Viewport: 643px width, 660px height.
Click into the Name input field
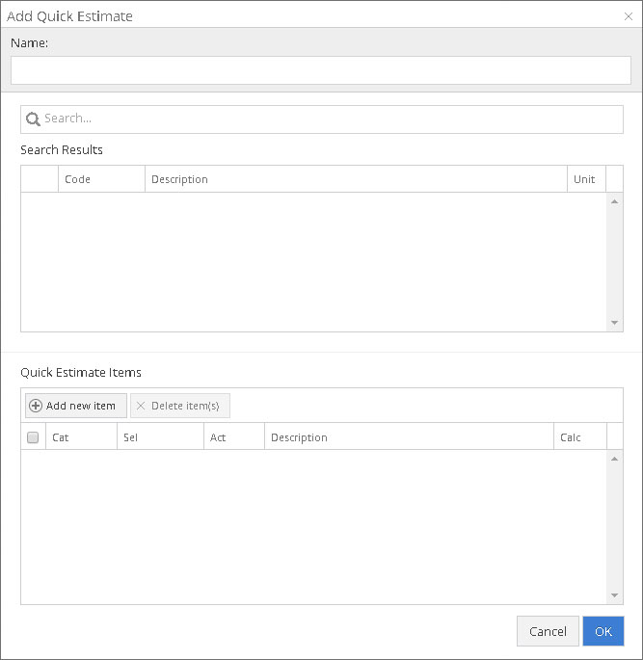tap(320, 70)
